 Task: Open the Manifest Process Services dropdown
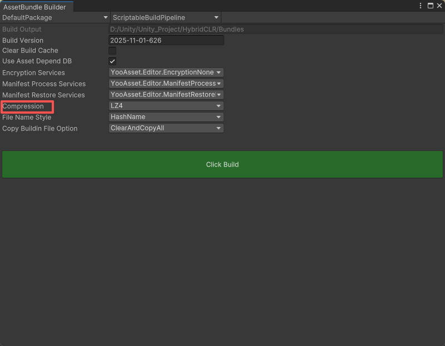tap(166, 84)
